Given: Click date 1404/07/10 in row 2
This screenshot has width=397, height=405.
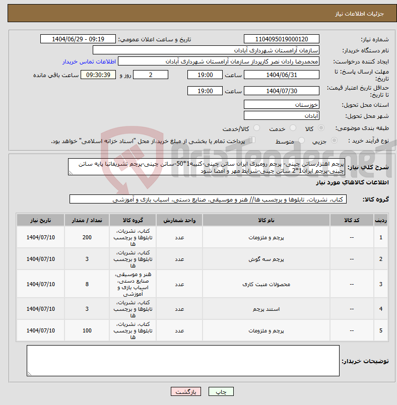Looking at the screenshot, I should (x=40, y=259).
